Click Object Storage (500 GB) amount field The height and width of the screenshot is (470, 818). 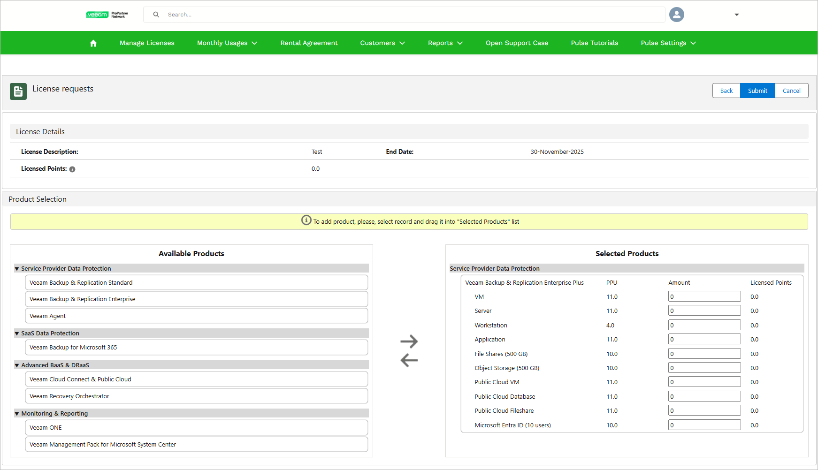coord(704,368)
